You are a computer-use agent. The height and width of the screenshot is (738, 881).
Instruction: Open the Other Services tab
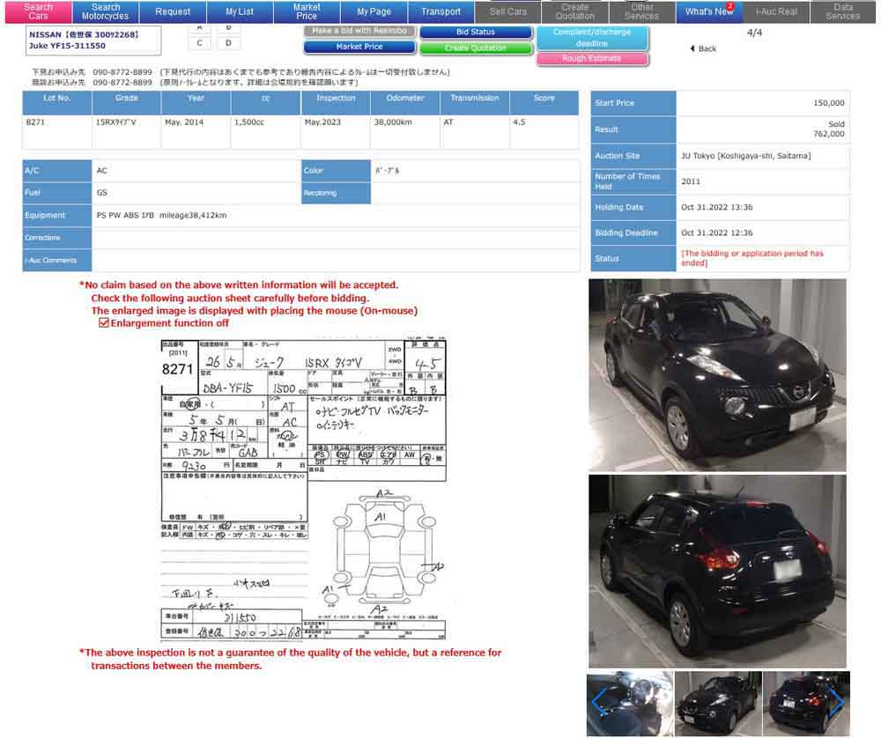(641, 11)
